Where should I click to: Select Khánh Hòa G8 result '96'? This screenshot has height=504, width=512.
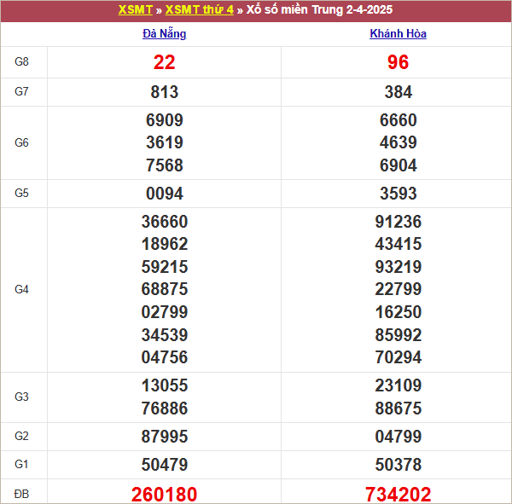coord(398,62)
